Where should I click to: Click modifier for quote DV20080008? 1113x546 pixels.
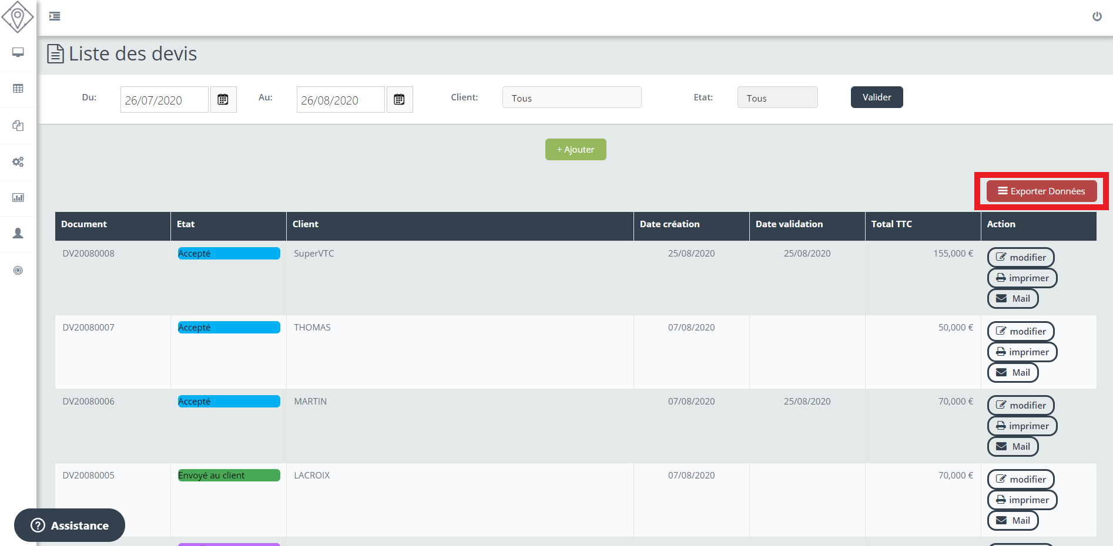(x=1021, y=257)
